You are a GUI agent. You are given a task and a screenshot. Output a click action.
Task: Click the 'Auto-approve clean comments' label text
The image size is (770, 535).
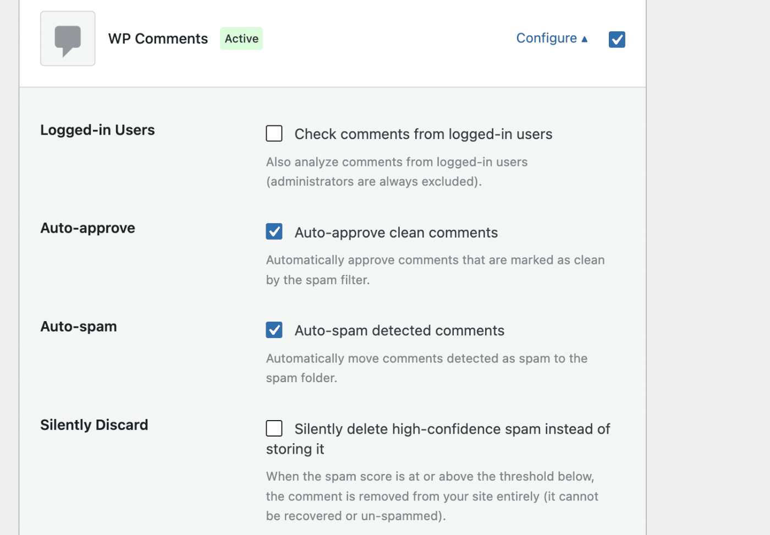pos(396,233)
